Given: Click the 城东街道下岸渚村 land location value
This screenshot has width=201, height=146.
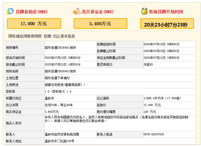Looking at the screenshot, I should (x=57, y=78).
